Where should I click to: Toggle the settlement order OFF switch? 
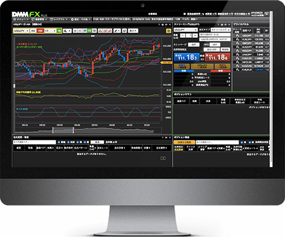point(211,50)
